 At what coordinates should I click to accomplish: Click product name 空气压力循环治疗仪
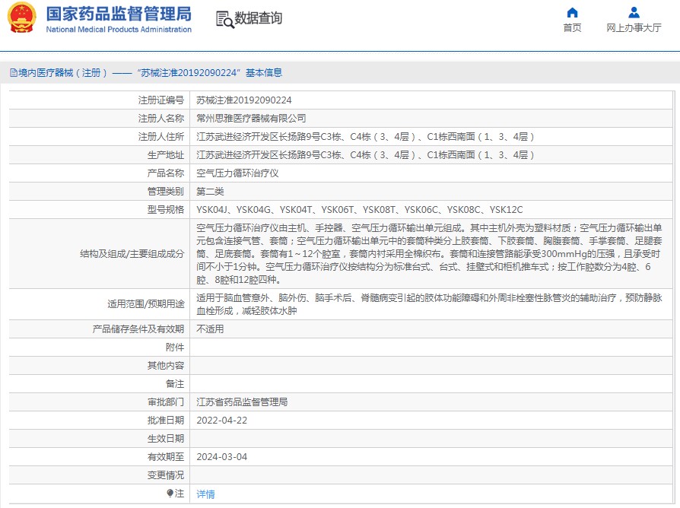coord(237,173)
